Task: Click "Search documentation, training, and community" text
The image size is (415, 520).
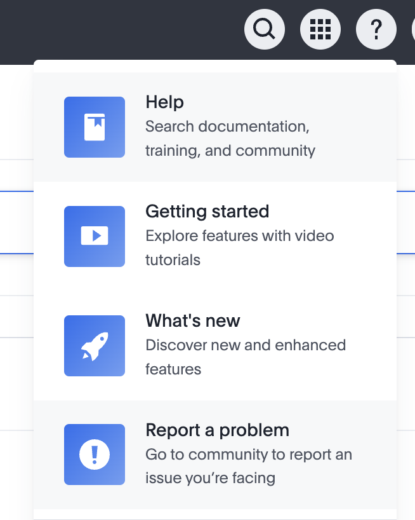Action: [x=230, y=139]
